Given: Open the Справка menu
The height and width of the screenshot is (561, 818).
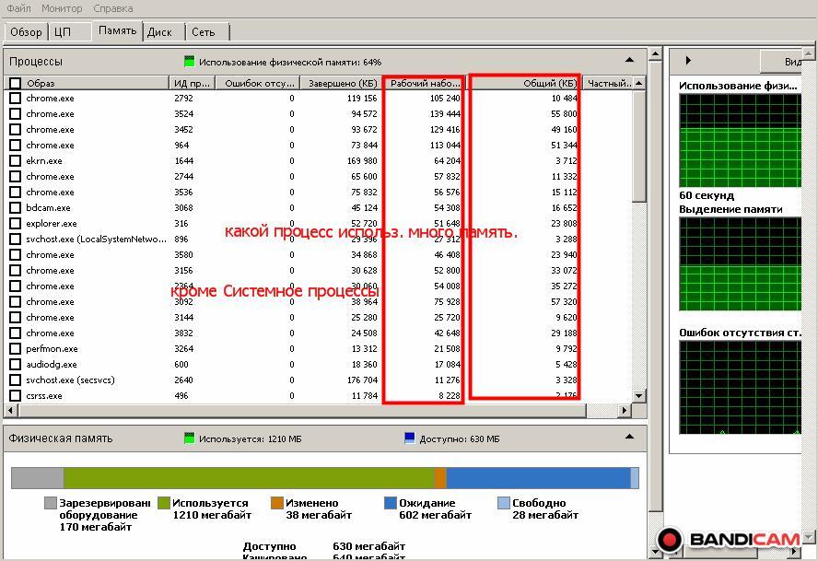Looking at the screenshot, I should [x=112, y=8].
